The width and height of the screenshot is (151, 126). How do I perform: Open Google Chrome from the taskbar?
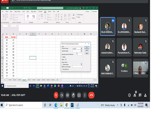tap(67, 105)
